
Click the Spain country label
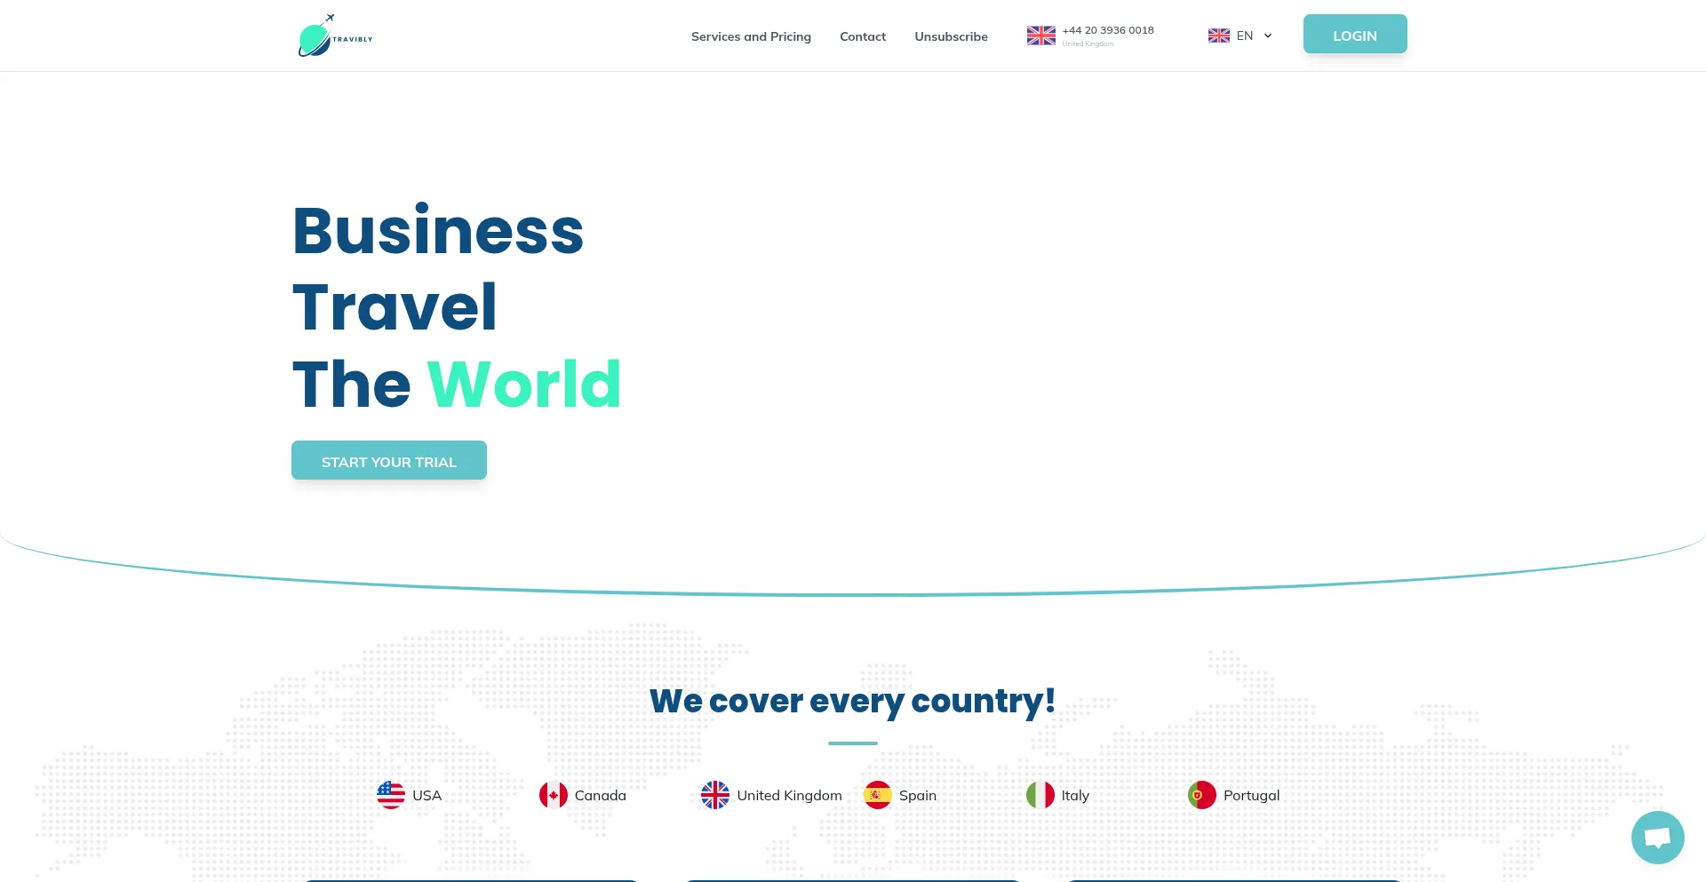pos(918,796)
